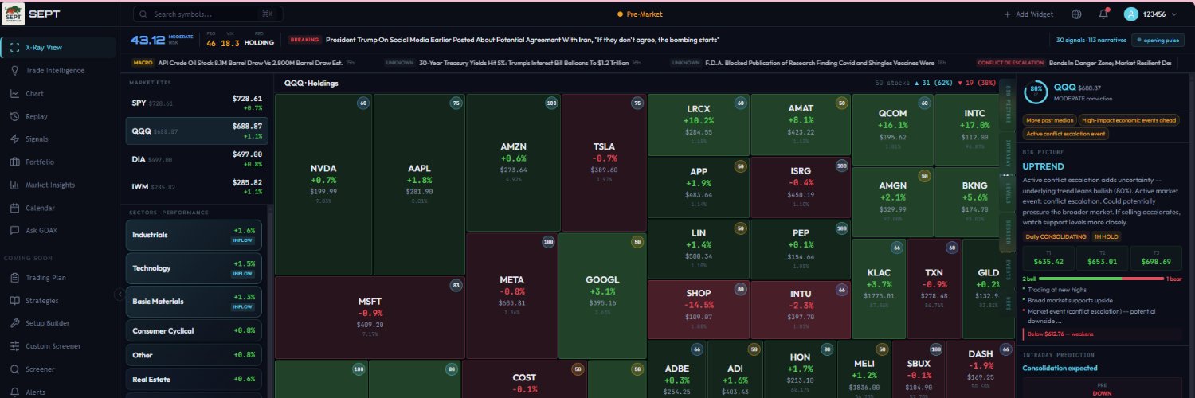Viewport: 1195px width, 398px height.
Task: Open the globe language icon
Action: [x=1076, y=14]
